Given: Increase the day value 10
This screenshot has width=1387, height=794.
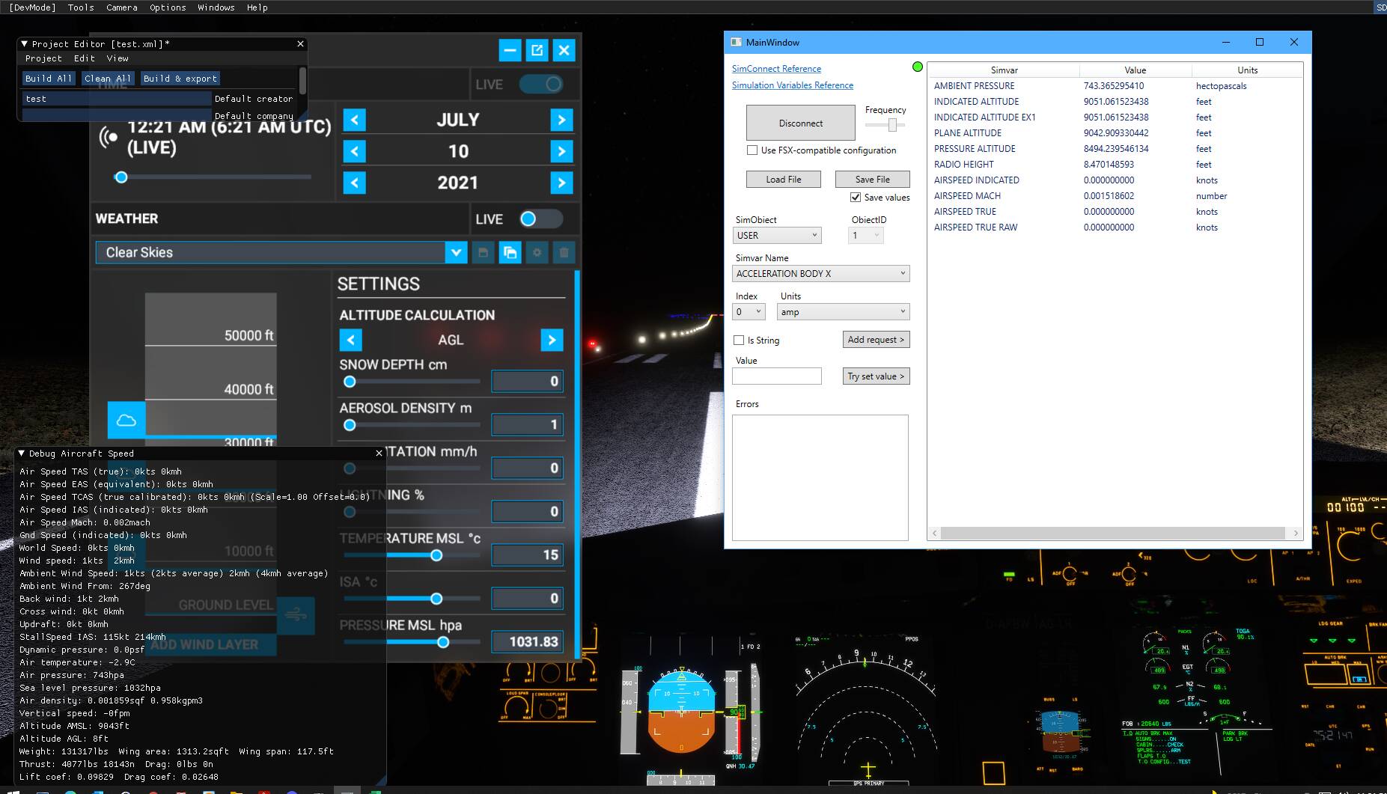Looking at the screenshot, I should (561, 151).
